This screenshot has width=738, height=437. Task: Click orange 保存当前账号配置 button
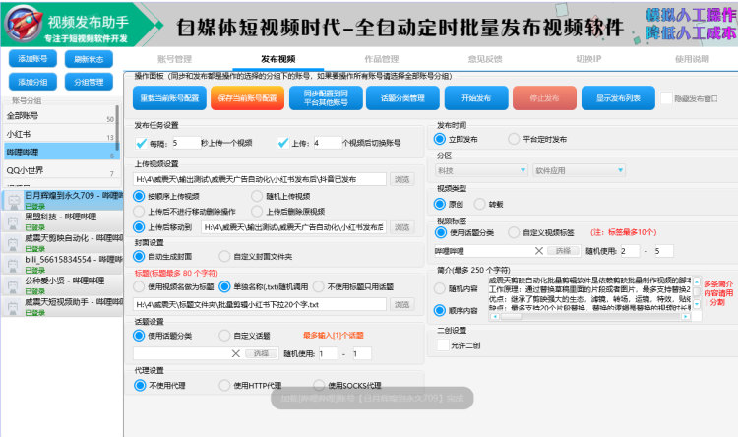pos(248,98)
